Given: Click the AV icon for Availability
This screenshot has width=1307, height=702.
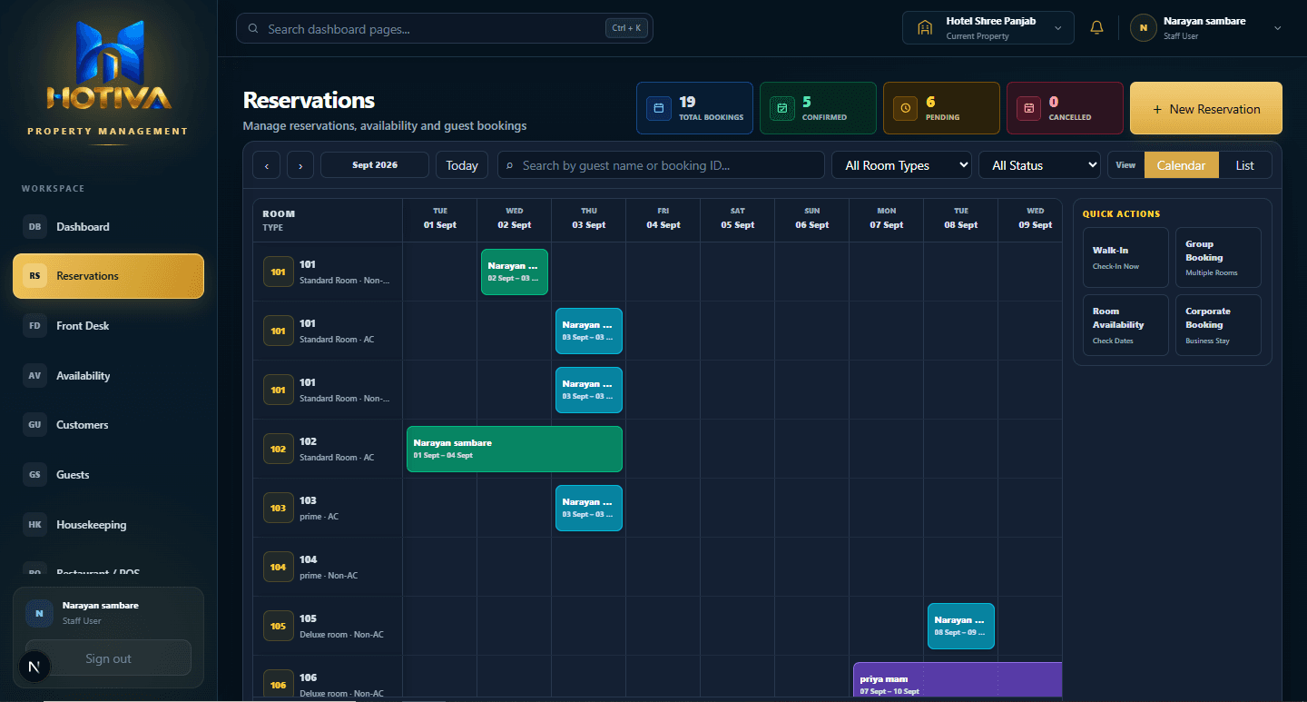Looking at the screenshot, I should [x=34, y=376].
